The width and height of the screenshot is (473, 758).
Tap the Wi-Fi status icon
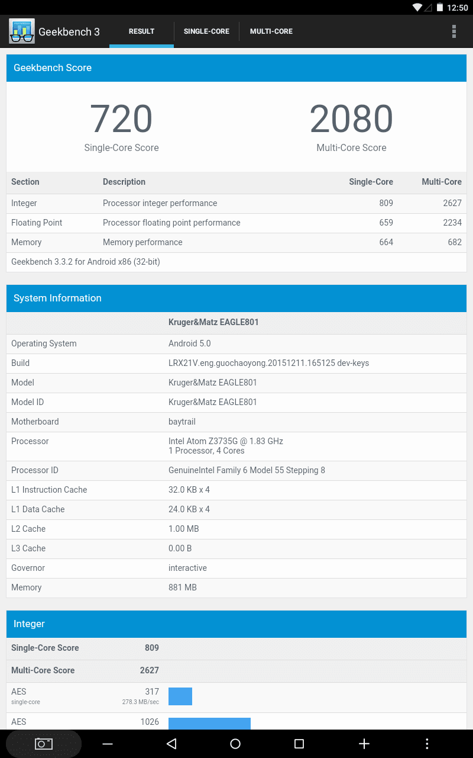417,8
